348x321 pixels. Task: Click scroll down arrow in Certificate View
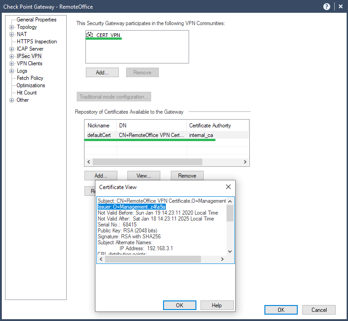pyautogui.click(x=230, y=251)
